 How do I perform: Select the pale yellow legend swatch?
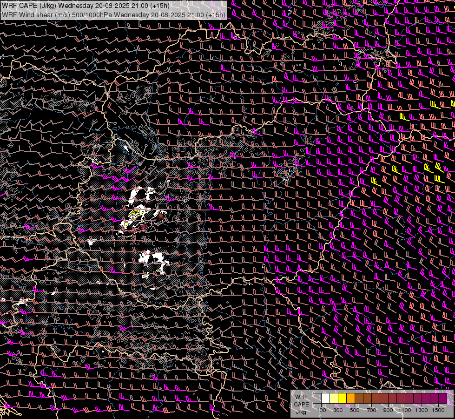pyautogui.click(x=334, y=399)
